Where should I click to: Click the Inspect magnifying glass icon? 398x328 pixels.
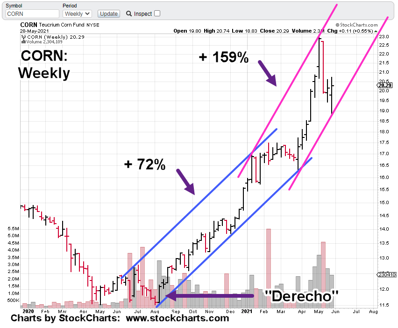coord(128,14)
